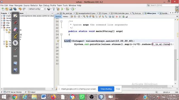Click the lightbulb hint on line 26
The height and width of the screenshot is (100, 179).
tap(58, 41)
